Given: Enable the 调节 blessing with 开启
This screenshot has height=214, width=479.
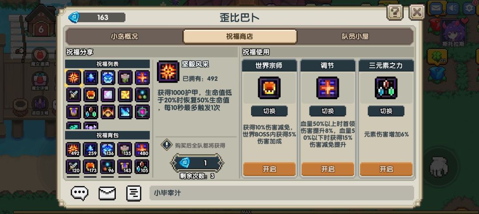Looking at the screenshot, I should [x=328, y=169].
